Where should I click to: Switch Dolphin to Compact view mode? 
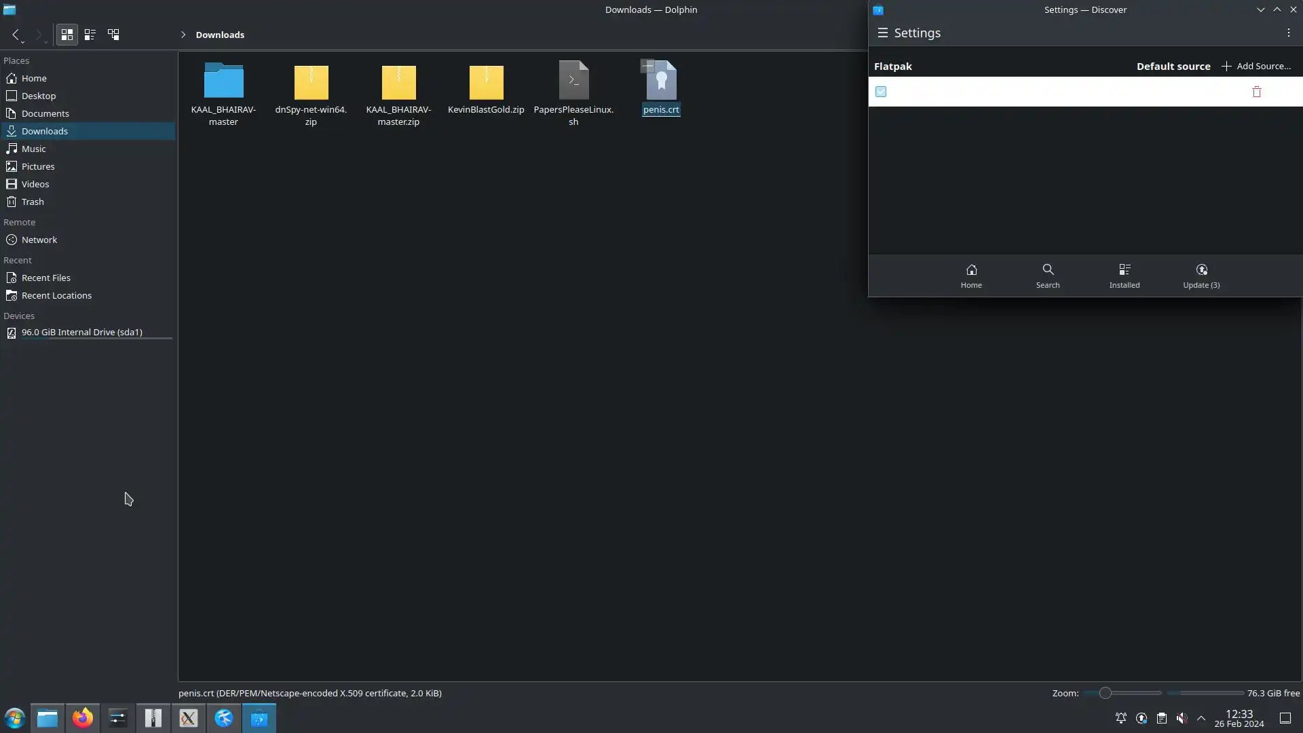(x=90, y=34)
